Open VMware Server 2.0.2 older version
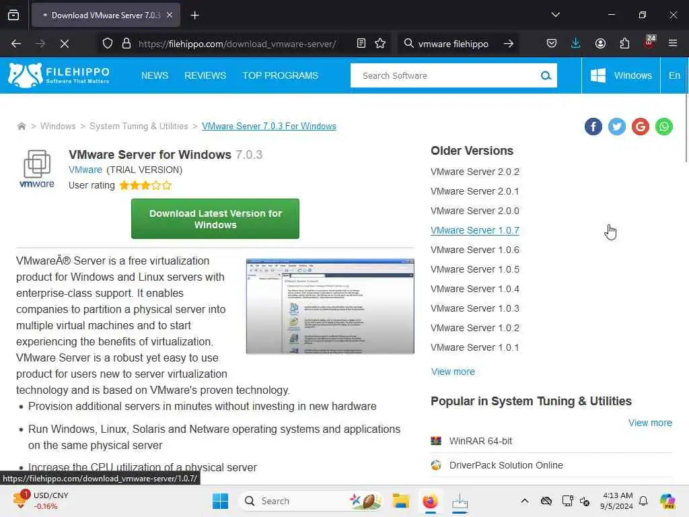 tap(475, 172)
